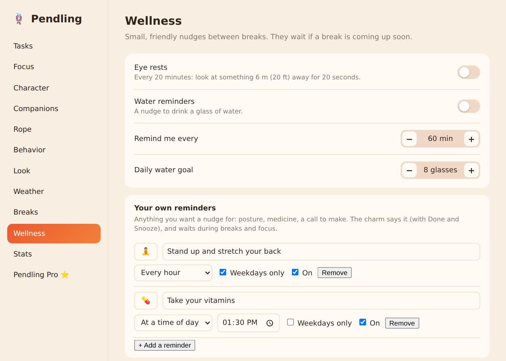The width and height of the screenshot is (506, 361).
Task: Change the pill emoji for vitamins reminder
Action: (x=146, y=300)
